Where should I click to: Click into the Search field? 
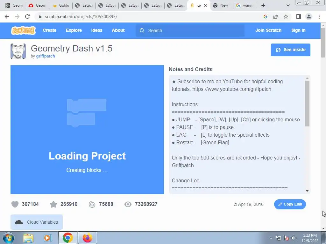click(x=190, y=30)
